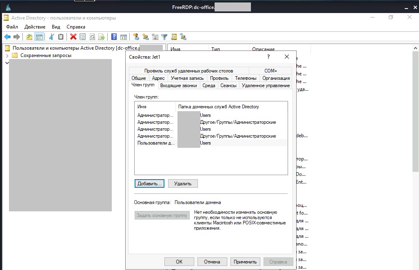This screenshot has width=419, height=270.
Task: Toggle the Show/hide console tree icon
Action: (x=39, y=37)
